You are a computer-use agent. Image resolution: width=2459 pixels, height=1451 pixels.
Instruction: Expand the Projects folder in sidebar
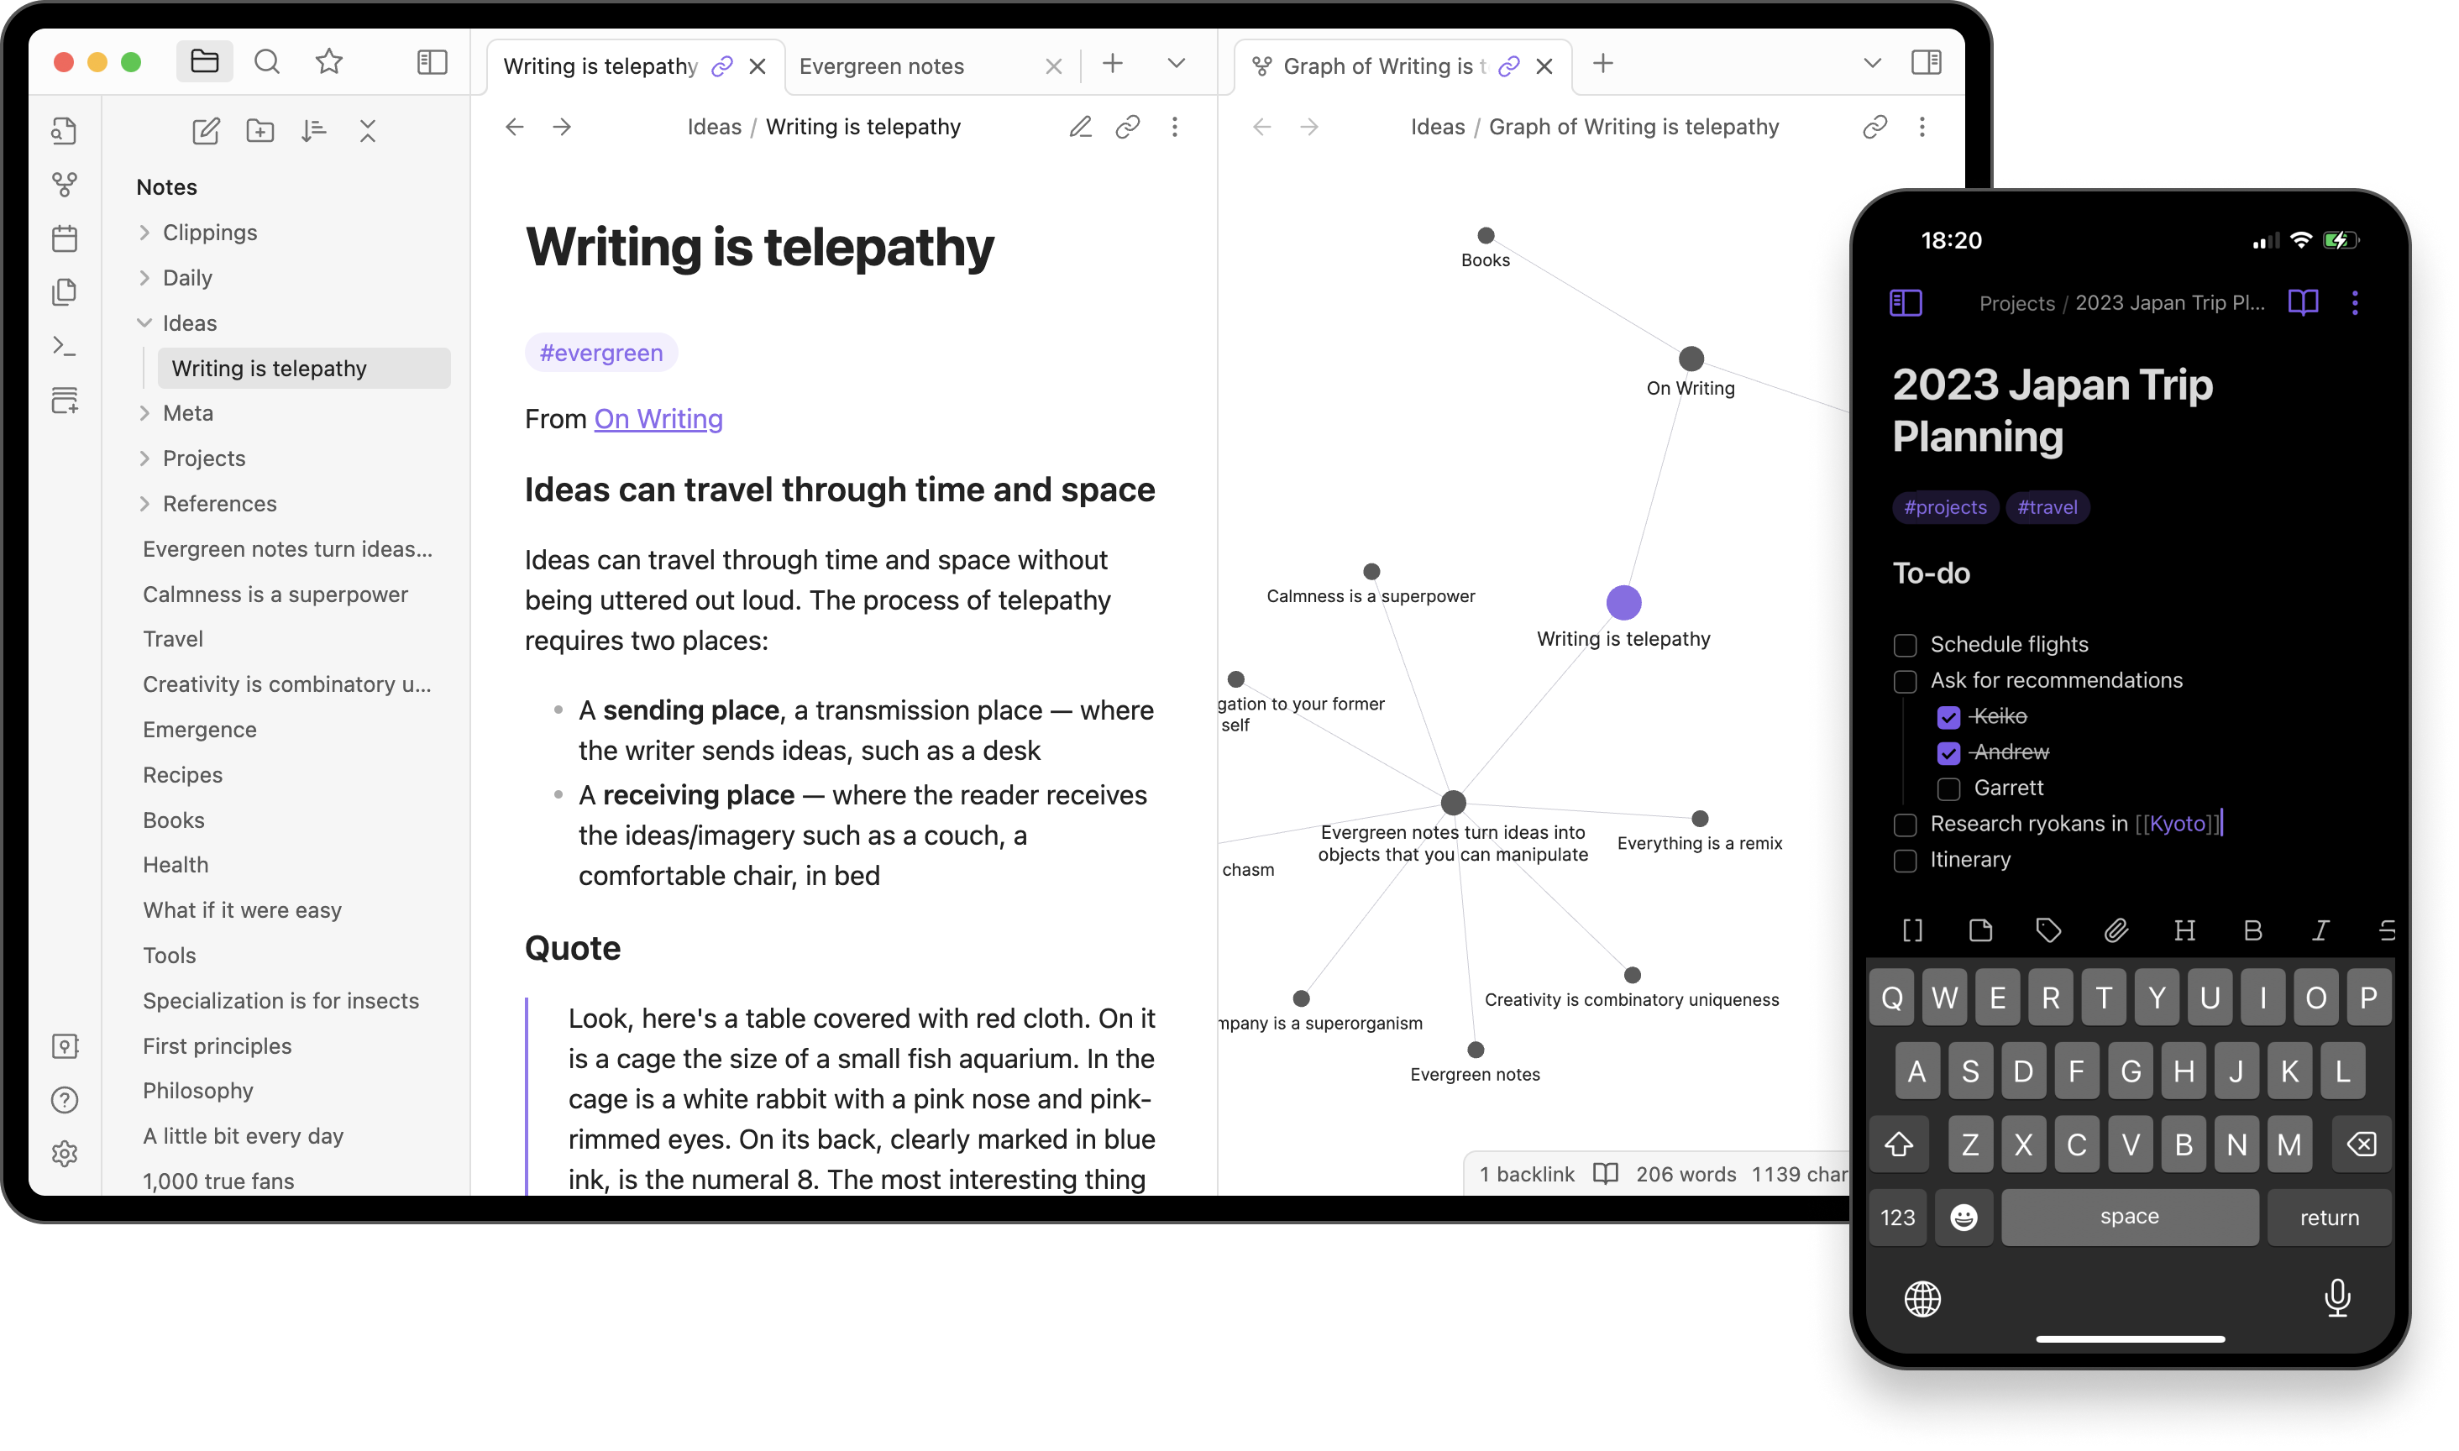[x=145, y=458]
